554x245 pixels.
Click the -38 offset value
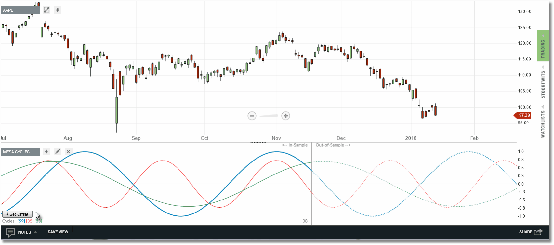304,221
